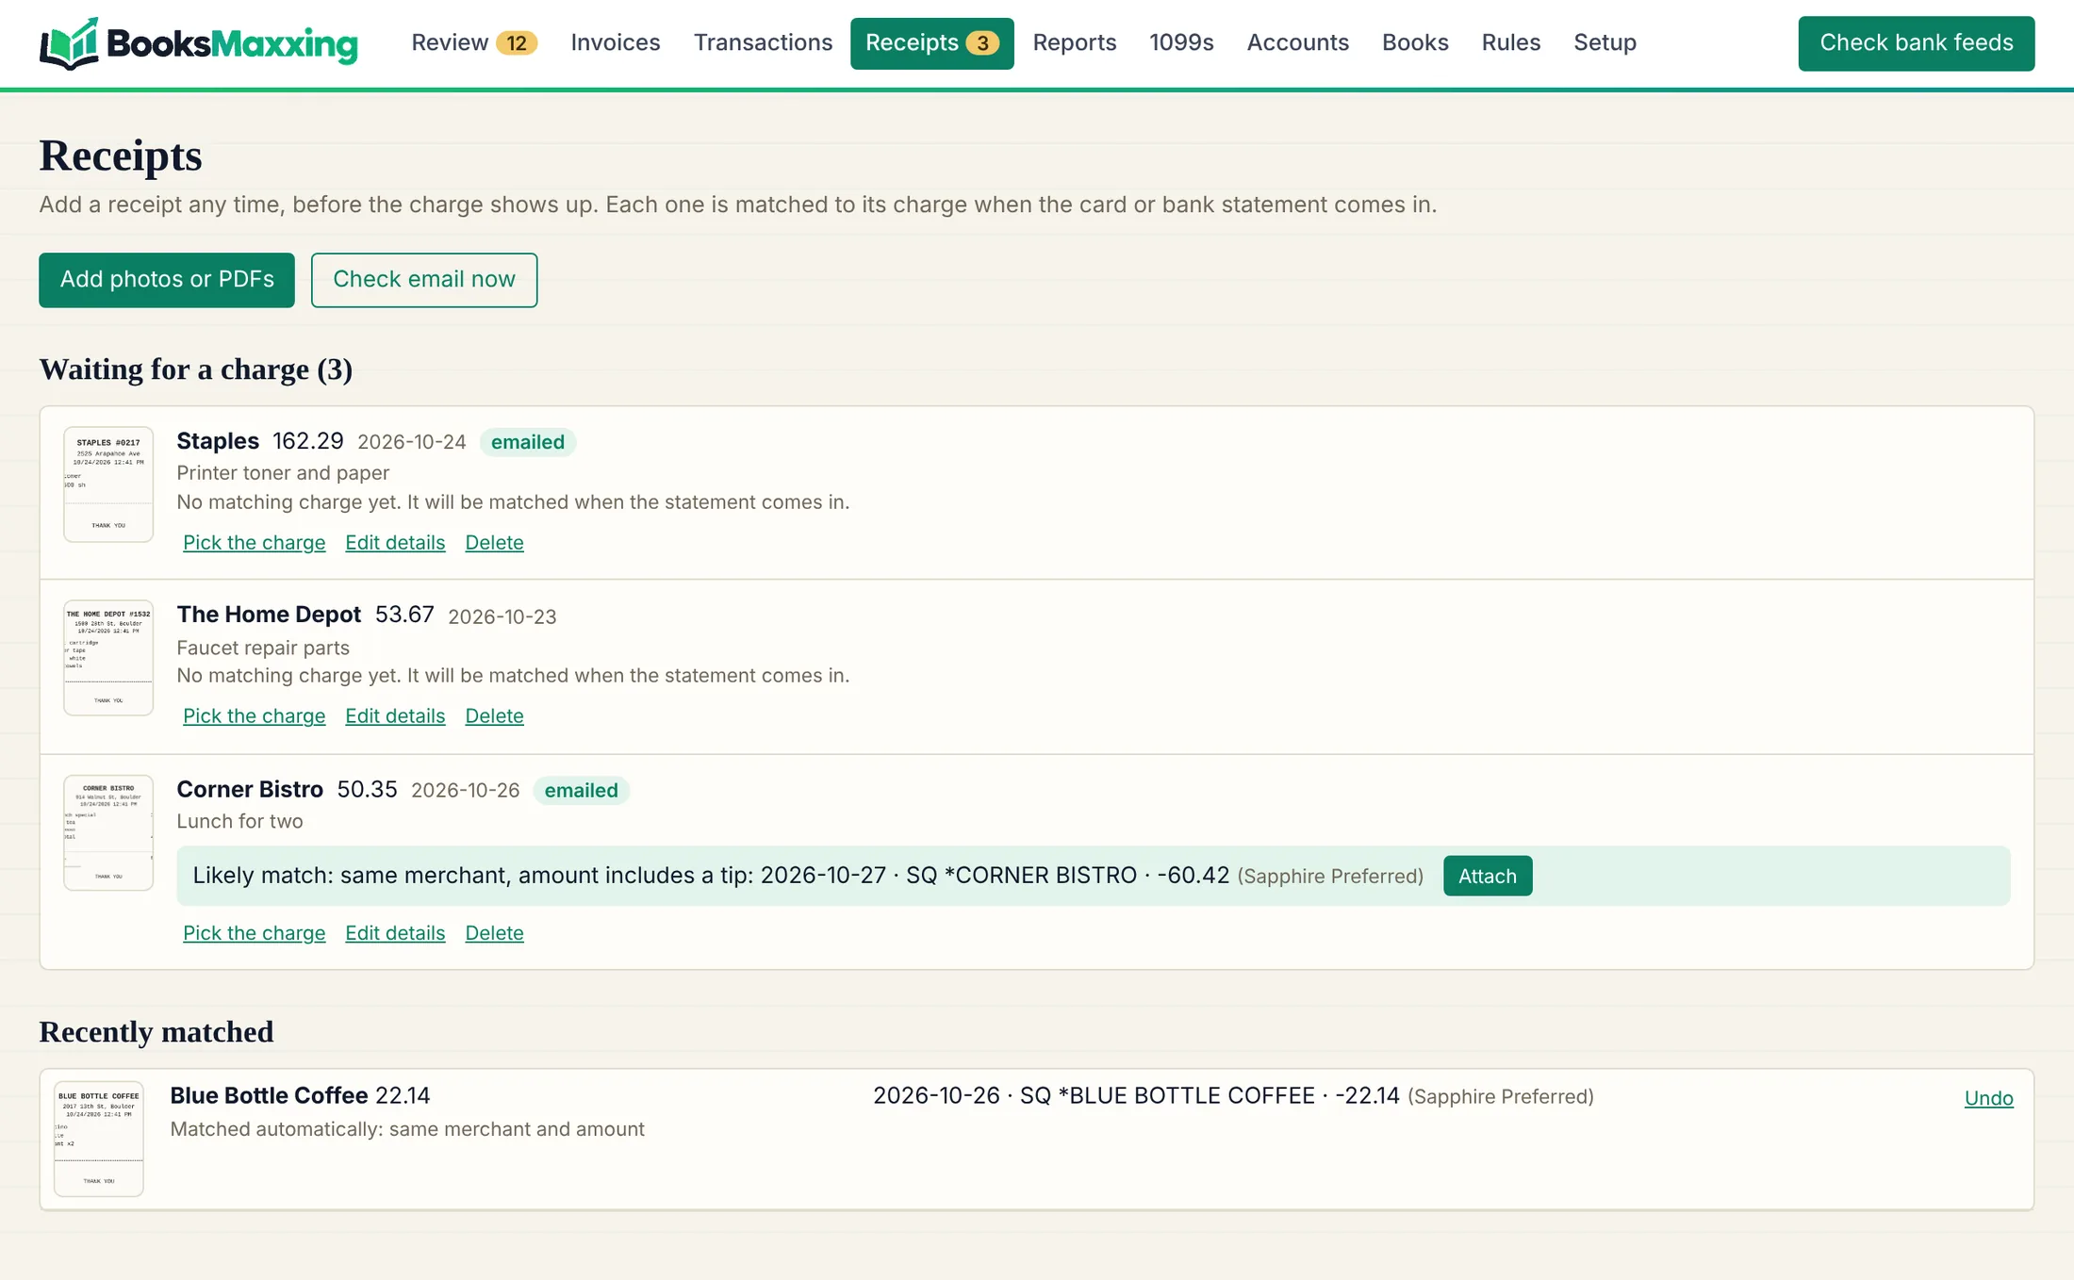Open Blue Bottle Coffee receipt thumbnail
Image resolution: width=2074 pixels, height=1280 pixels.
[99, 1139]
